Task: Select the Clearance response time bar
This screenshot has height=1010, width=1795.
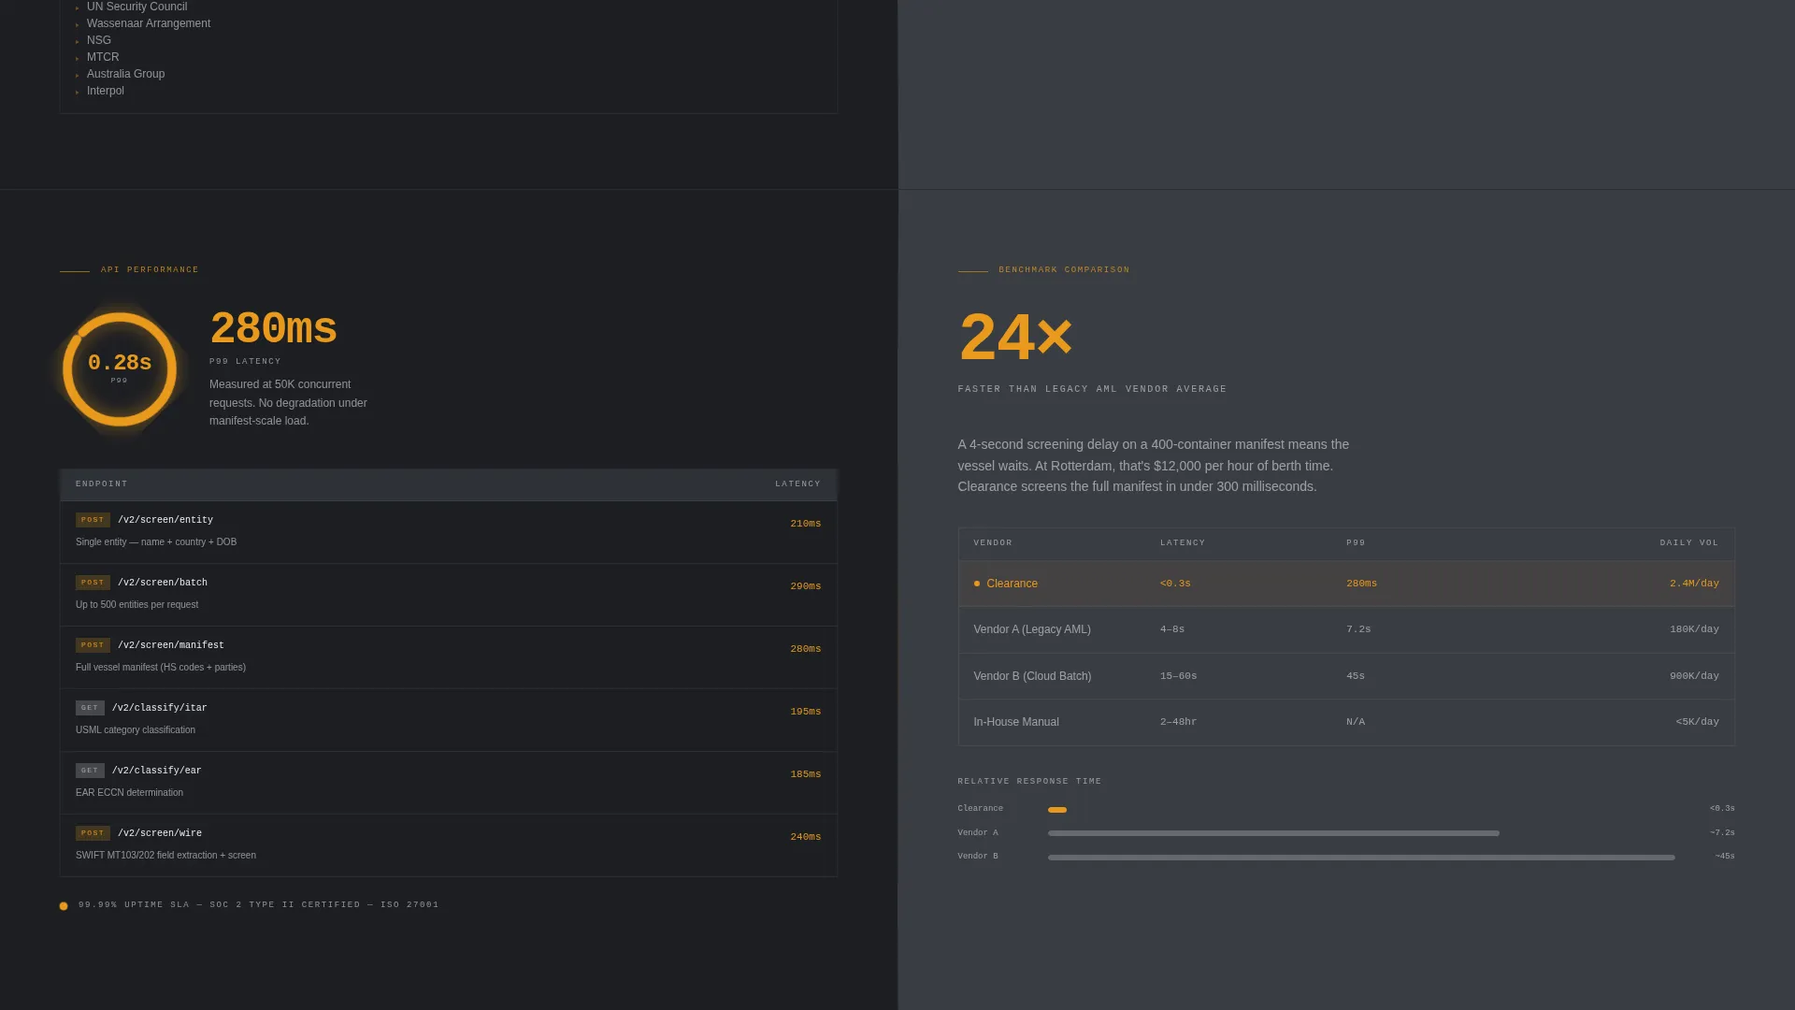Action: tap(1057, 810)
